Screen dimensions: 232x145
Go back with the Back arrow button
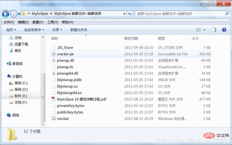point(5,14)
